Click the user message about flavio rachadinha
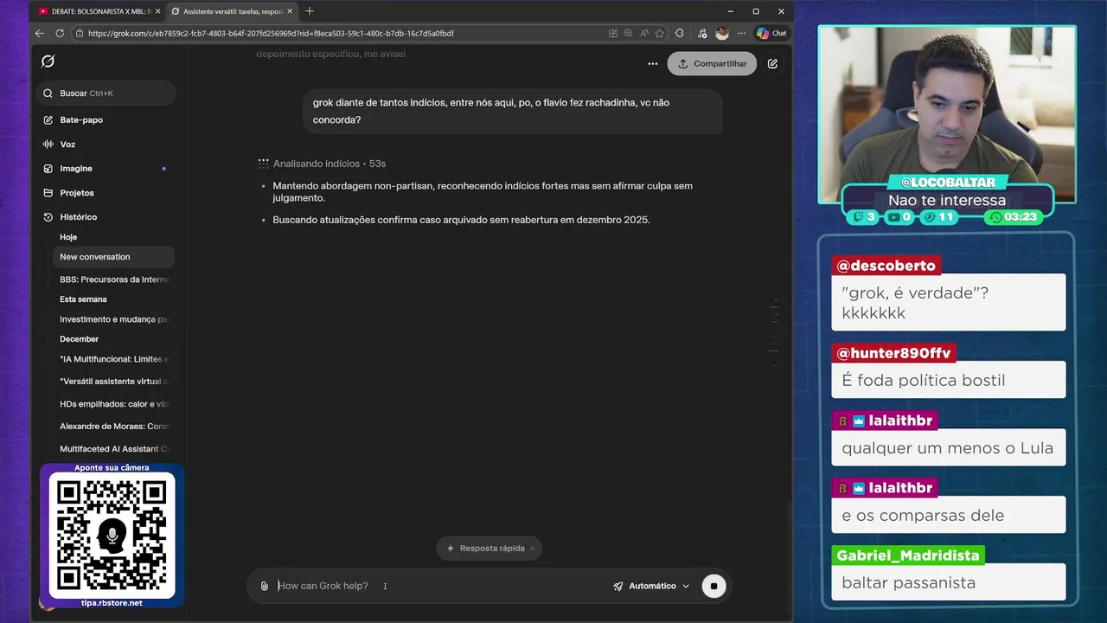This screenshot has width=1107, height=623. point(512,112)
